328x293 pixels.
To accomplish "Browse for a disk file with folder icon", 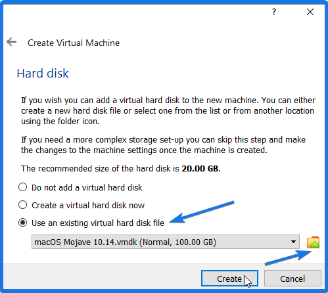I will [313, 242].
